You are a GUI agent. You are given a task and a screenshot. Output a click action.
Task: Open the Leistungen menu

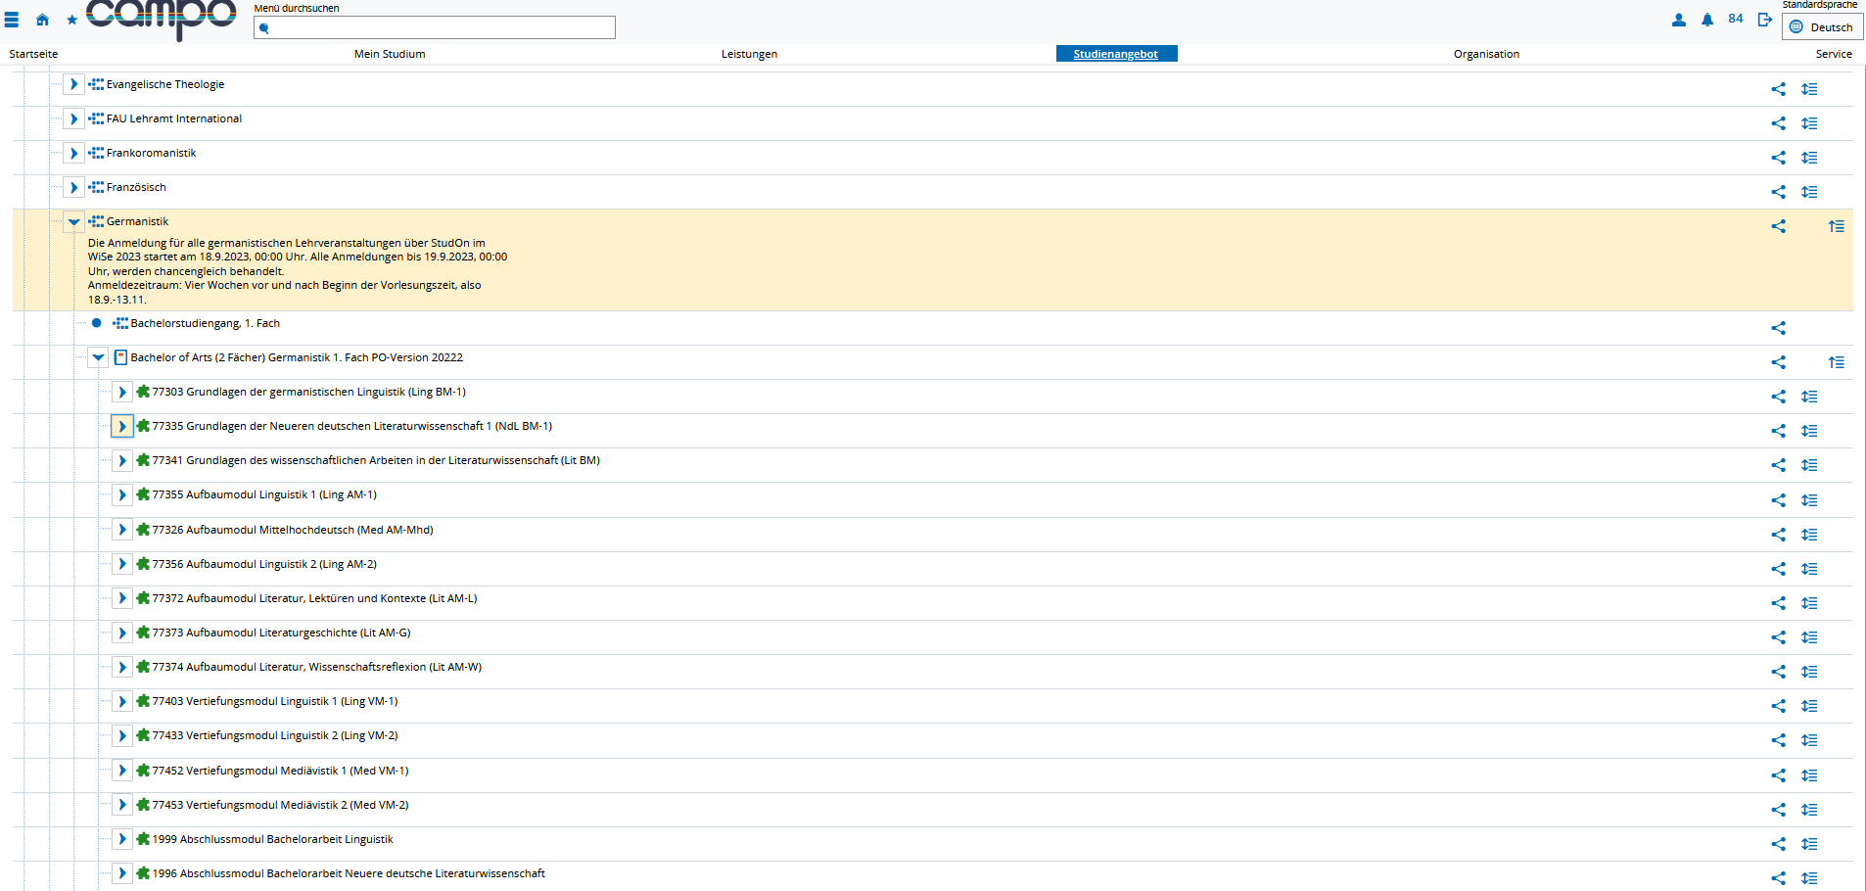pos(749,54)
